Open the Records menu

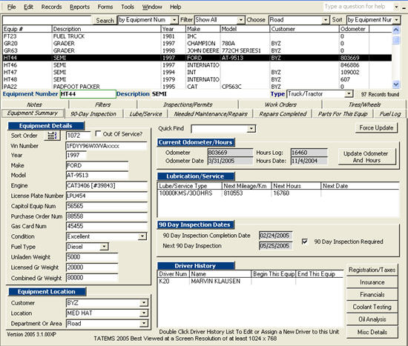pos(51,7)
